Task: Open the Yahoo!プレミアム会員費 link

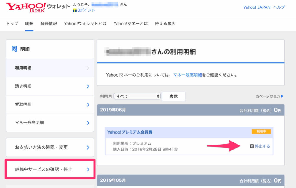Action: pos(130,132)
